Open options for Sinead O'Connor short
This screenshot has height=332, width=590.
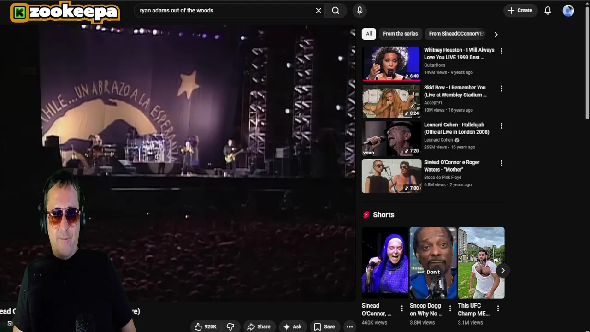point(402,308)
